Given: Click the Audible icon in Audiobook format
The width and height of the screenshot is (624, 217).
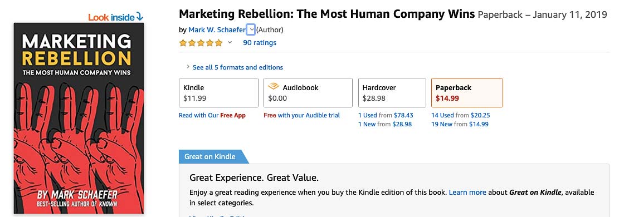Looking at the screenshot, I should [274, 87].
